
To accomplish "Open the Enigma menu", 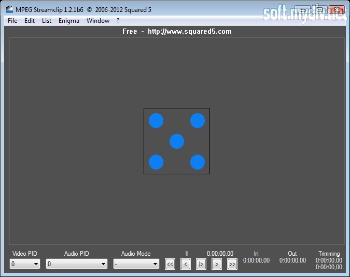I will point(69,21).
